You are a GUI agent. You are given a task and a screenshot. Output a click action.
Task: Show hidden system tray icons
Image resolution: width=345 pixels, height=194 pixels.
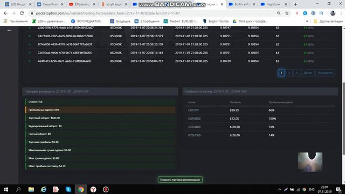(x=280, y=189)
